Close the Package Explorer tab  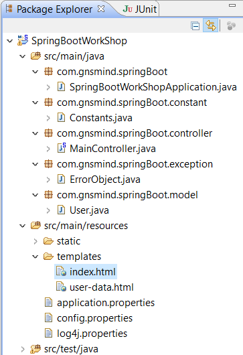coord(101,9)
